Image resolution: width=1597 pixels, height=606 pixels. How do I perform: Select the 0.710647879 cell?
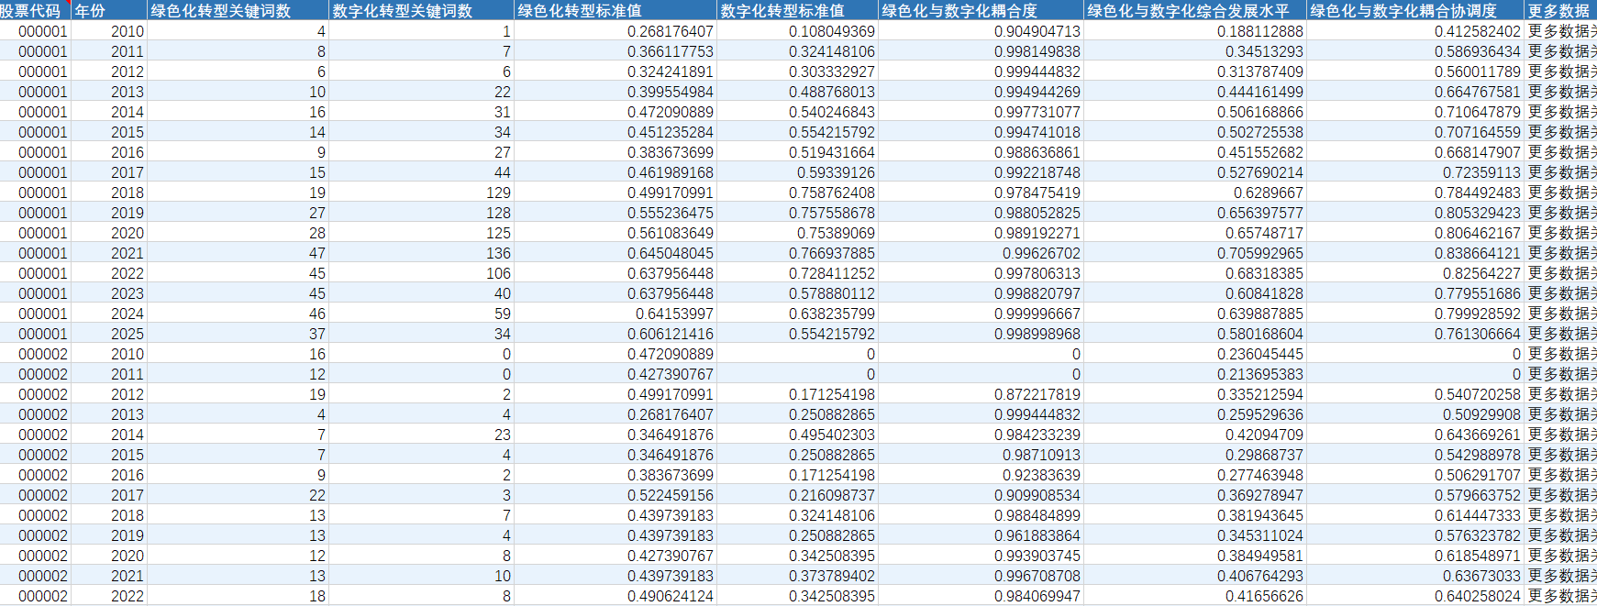tap(1414, 112)
